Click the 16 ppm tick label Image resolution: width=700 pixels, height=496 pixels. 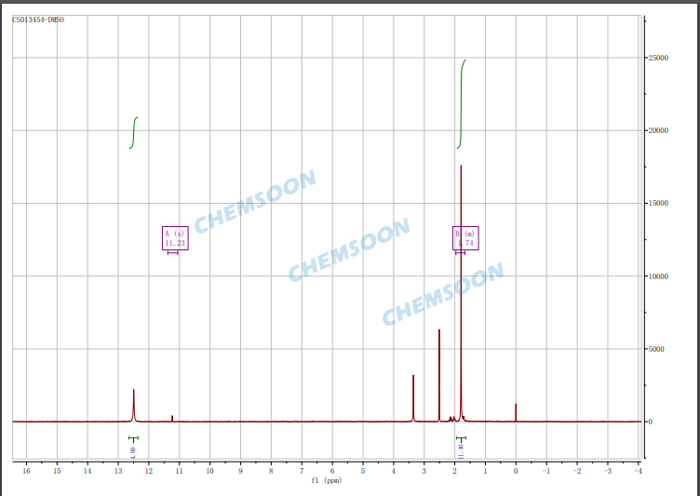[26, 471]
